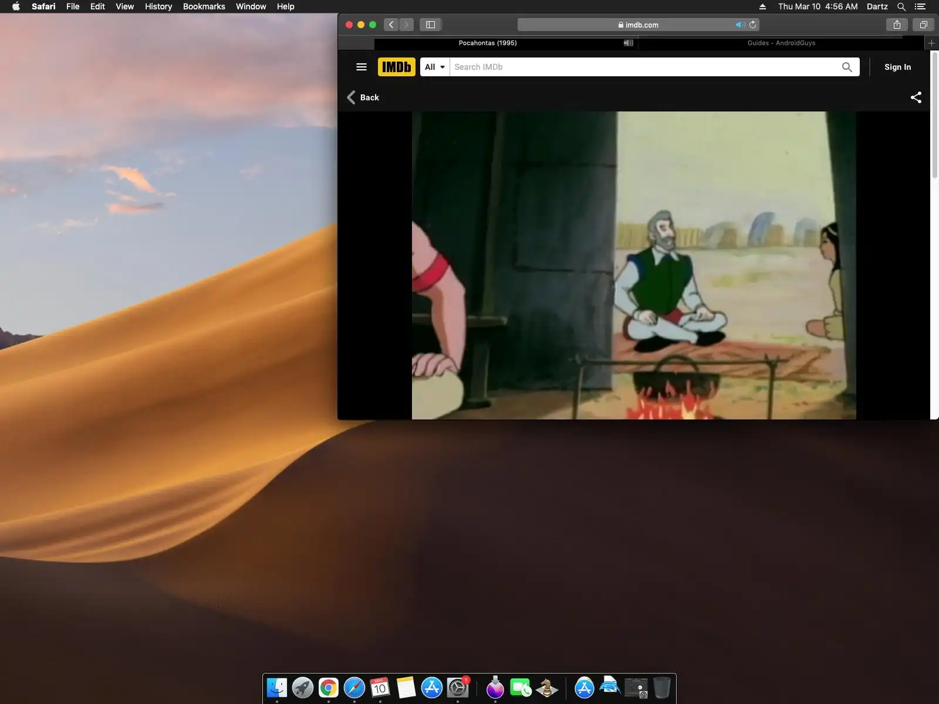The image size is (939, 704).
Task: Open Notes from the Dock
Action: tap(406, 687)
